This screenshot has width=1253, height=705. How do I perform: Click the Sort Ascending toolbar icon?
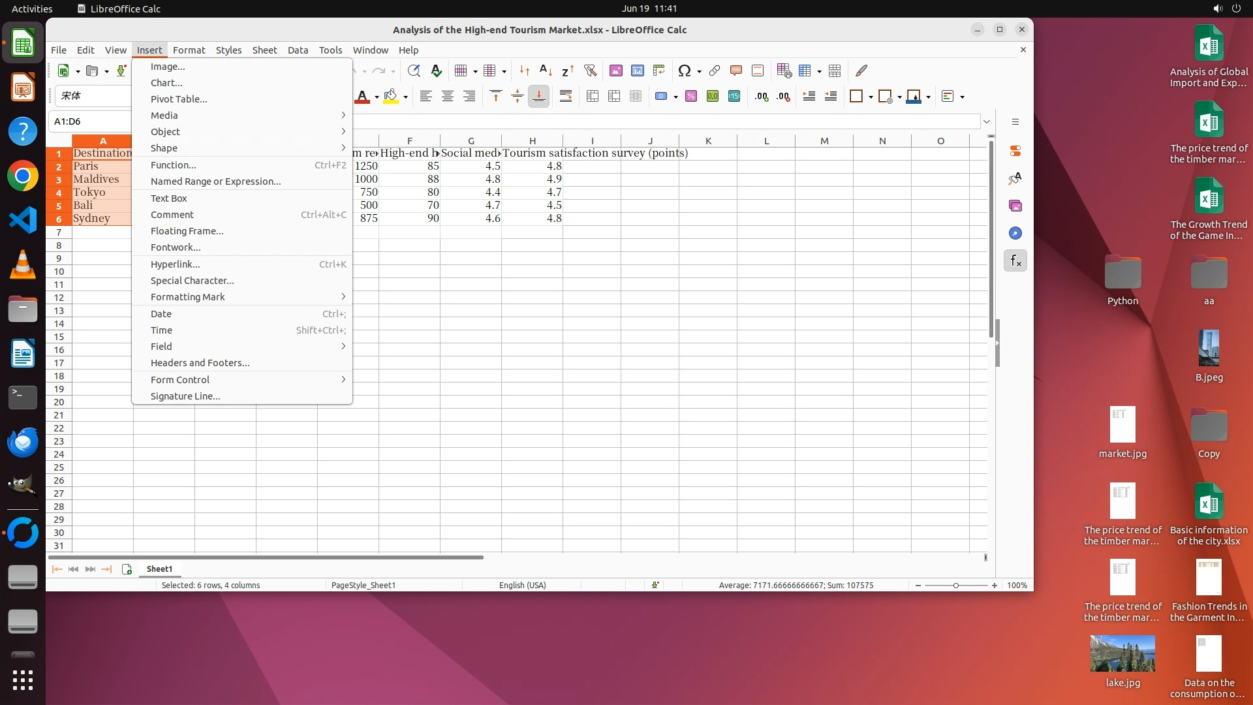tap(546, 70)
